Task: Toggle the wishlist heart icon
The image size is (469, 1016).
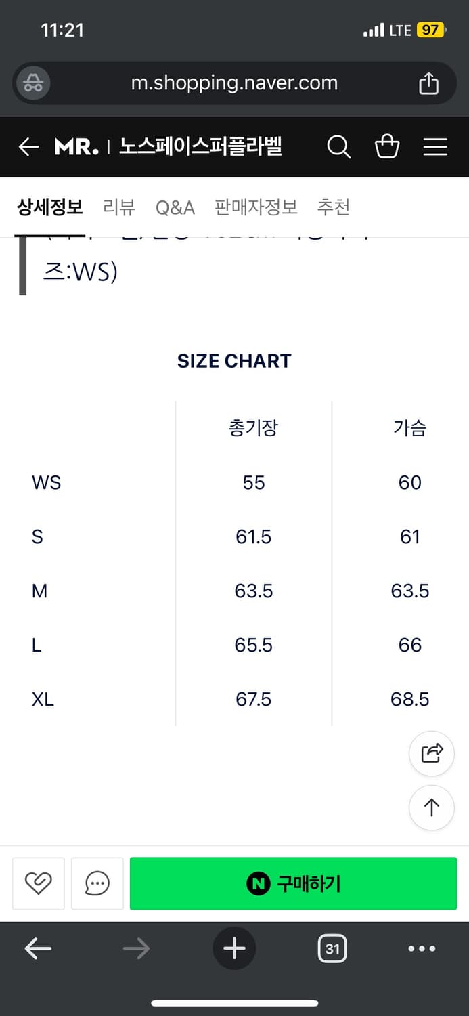Action: tap(38, 883)
